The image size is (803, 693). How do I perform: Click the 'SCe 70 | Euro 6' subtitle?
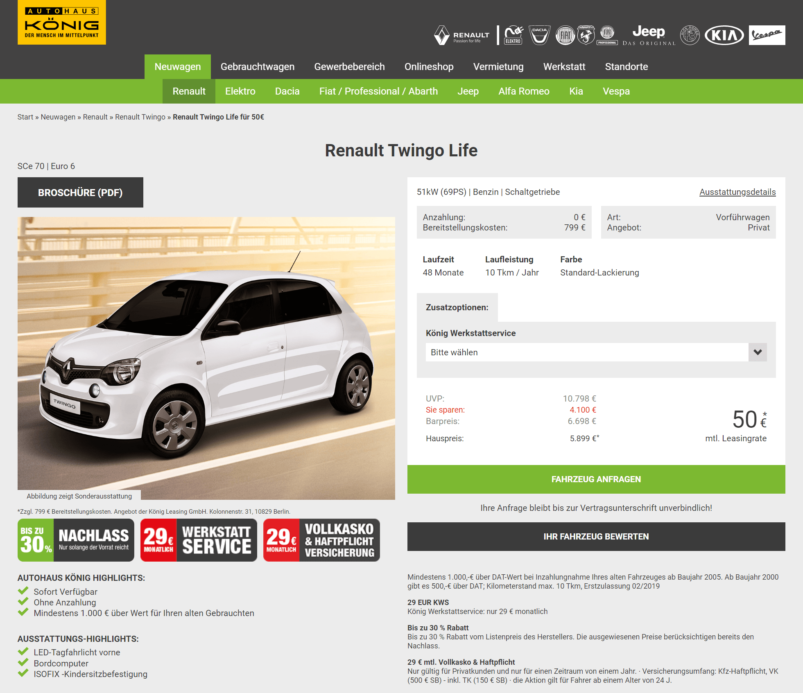tap(46, 166)
